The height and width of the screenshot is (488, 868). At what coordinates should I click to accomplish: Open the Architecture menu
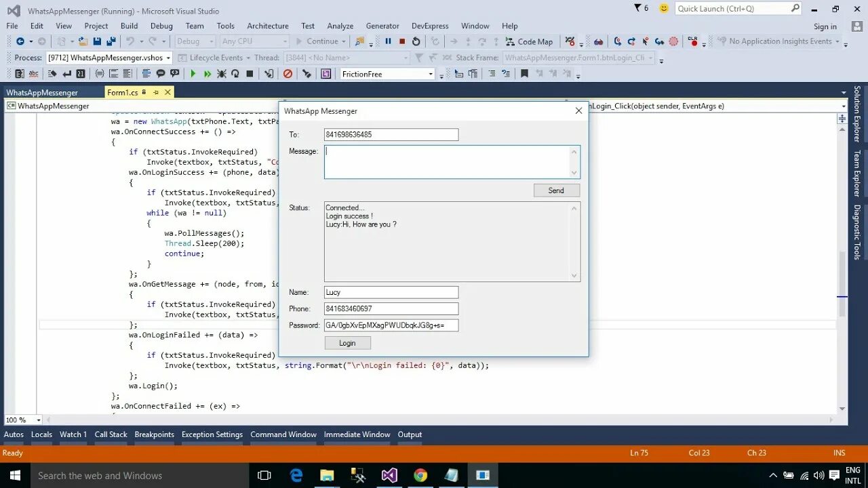tap(268, 26)
